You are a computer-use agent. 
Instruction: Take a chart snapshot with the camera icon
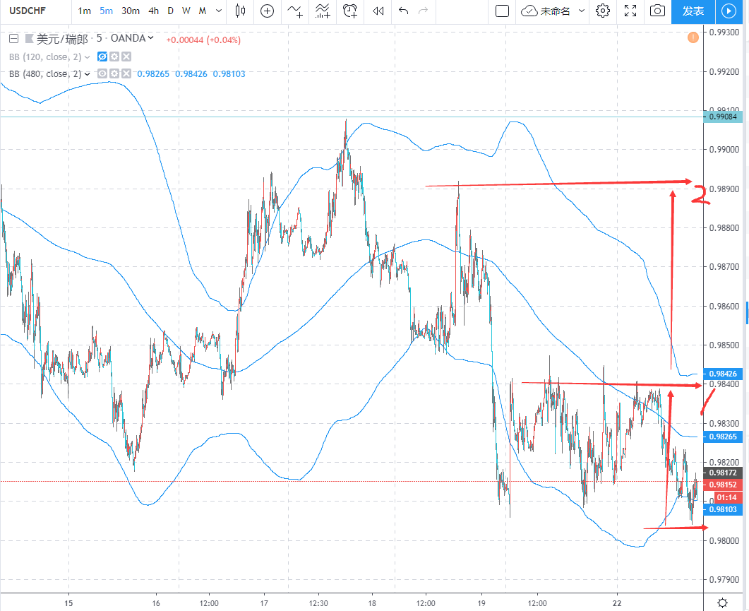(x=658, y=11)
